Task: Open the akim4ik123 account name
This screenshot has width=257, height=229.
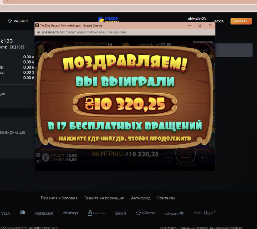Action: pyautogui.click(x=197, y=19)
